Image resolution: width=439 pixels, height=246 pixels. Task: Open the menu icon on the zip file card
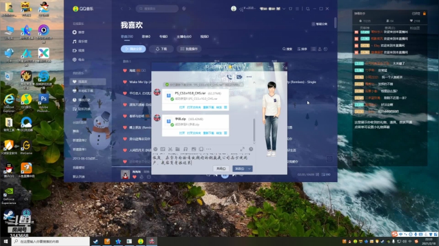pyautogui.click(x=226, y=133)
